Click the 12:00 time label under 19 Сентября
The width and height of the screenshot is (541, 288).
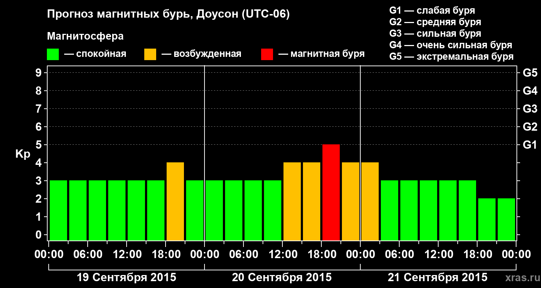pos(127,255)
